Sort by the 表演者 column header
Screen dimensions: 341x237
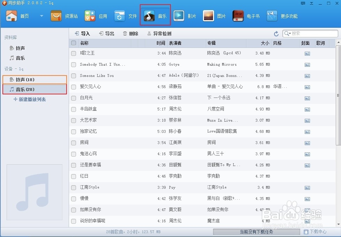pos(187,43)
